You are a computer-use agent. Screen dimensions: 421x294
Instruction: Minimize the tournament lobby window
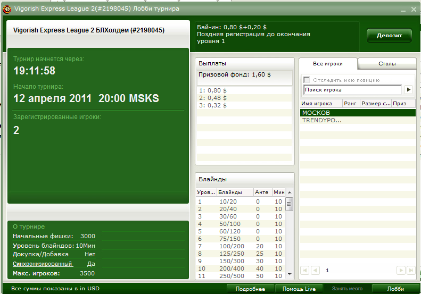tap(403, 10)
